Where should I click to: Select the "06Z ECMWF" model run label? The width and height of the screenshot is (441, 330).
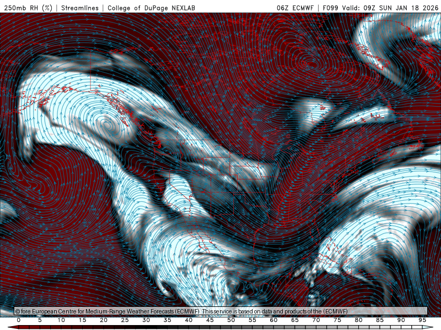coord(295,8)
